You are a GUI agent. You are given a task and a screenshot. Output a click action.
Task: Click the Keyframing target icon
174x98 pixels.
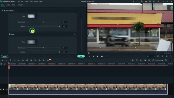click(40, 60)
